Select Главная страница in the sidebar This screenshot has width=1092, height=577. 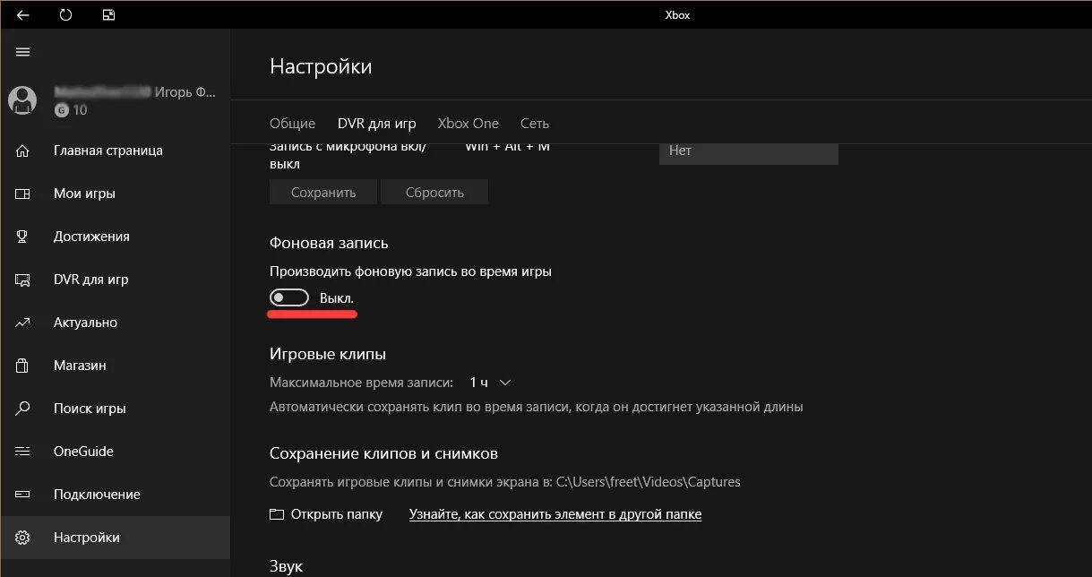(x=115, y=151)
